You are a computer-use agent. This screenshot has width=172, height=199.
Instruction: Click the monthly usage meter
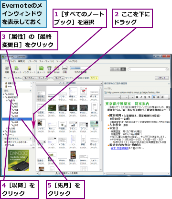[x=80, y=68]
